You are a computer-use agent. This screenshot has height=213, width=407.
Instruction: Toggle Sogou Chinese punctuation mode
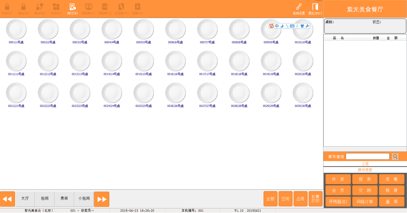287,26
